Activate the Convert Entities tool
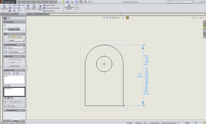 coord(34,7)
